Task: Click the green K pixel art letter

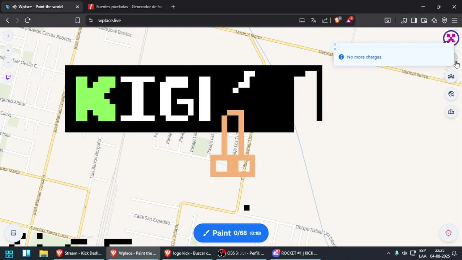Action: (96, 99)
